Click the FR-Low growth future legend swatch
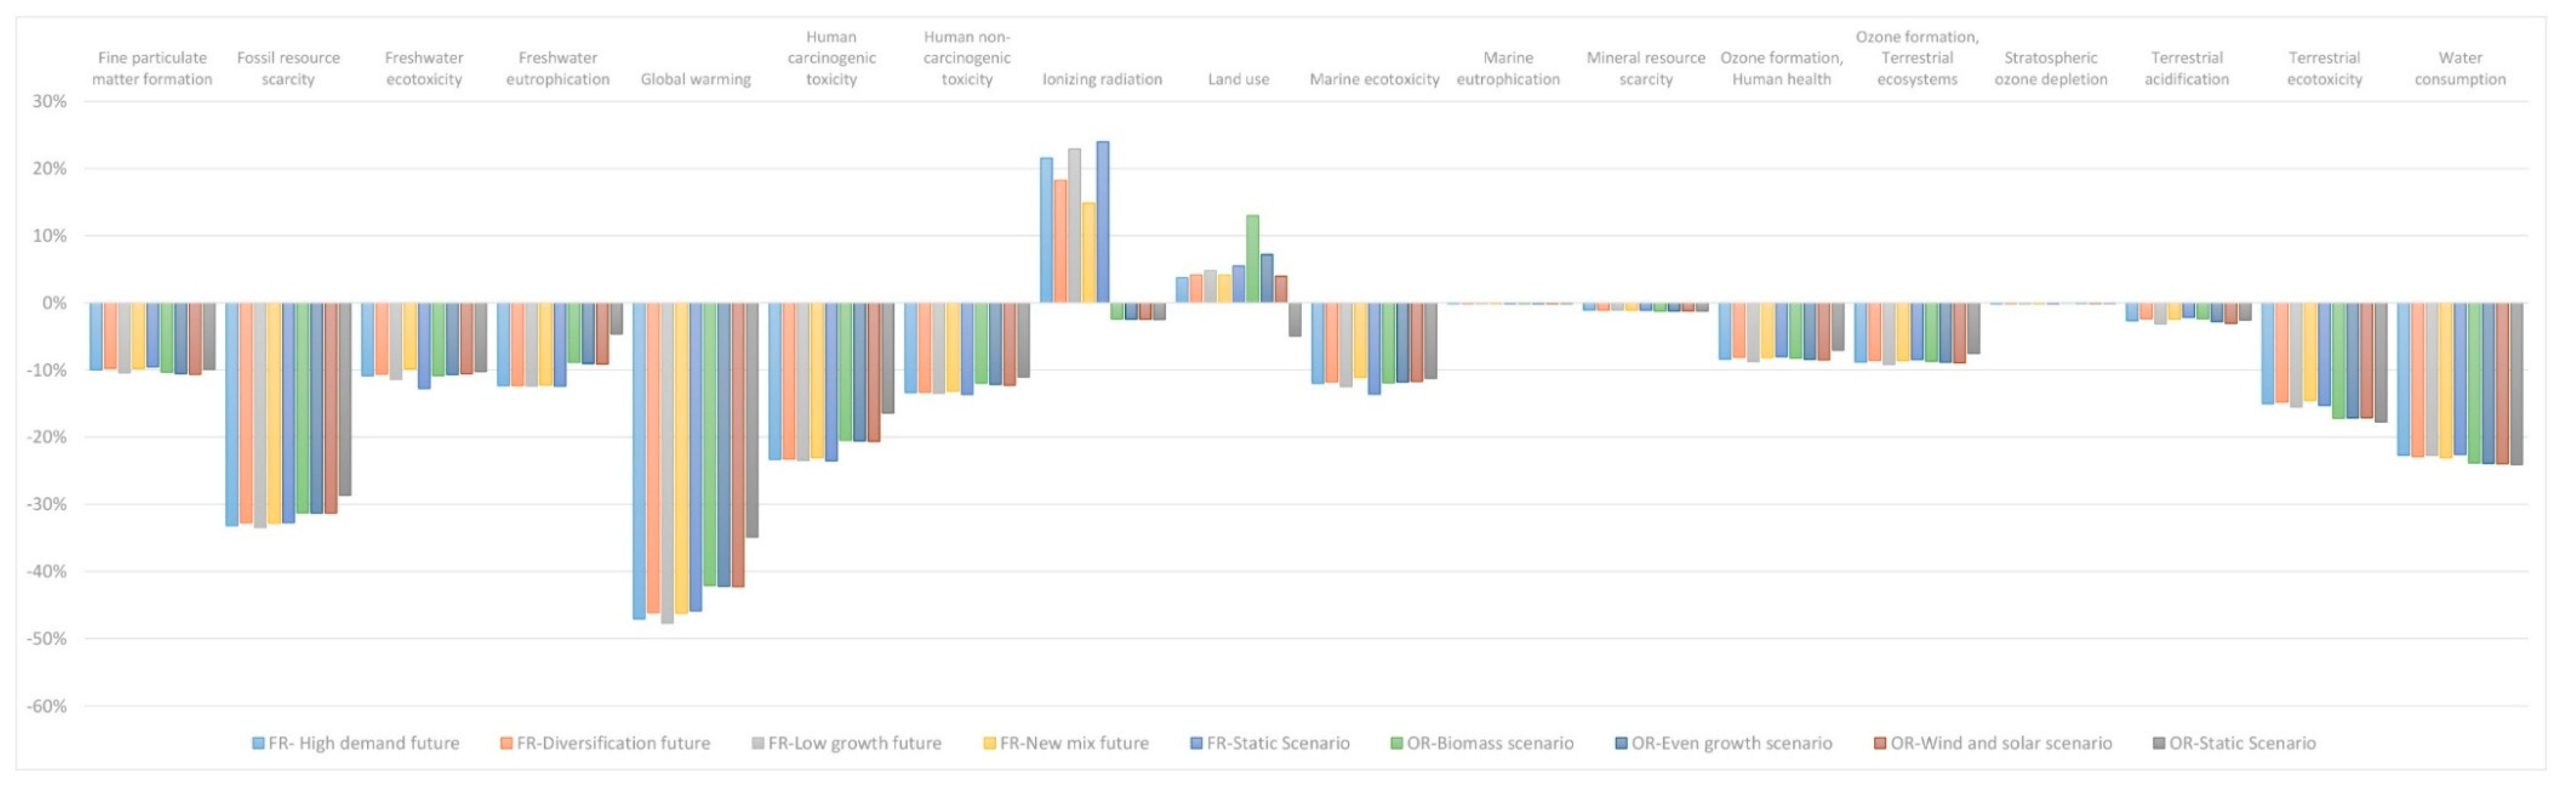The image size is (2557, 785). click(758, 743)
